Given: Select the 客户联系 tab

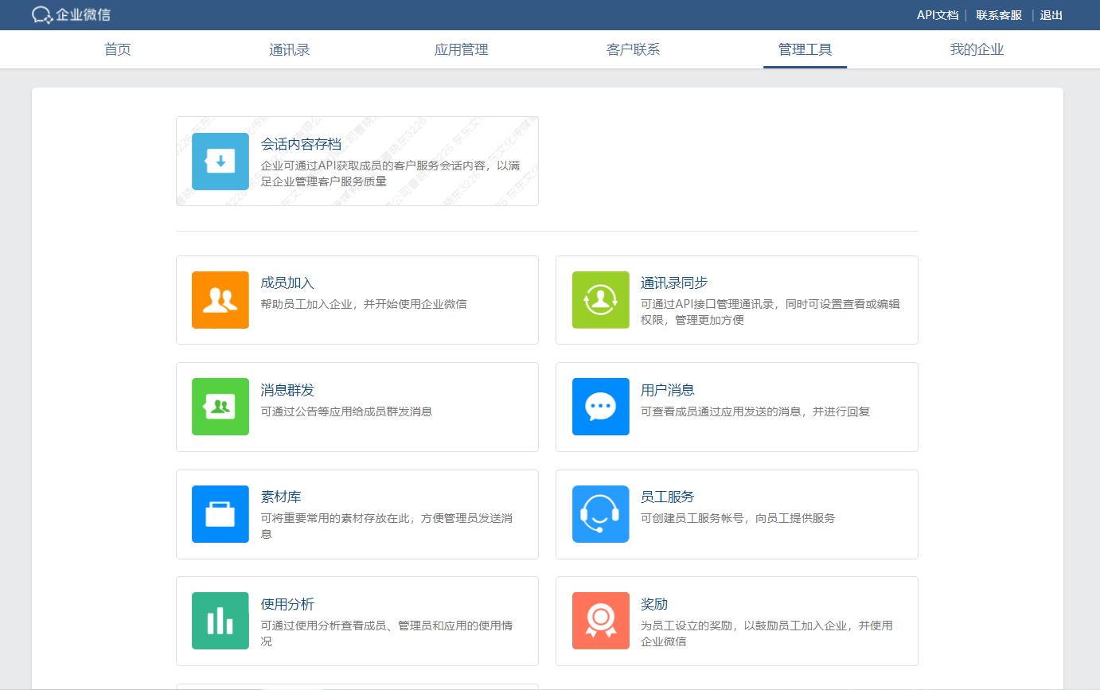Looking at the screenshot, I should (634, 50).
